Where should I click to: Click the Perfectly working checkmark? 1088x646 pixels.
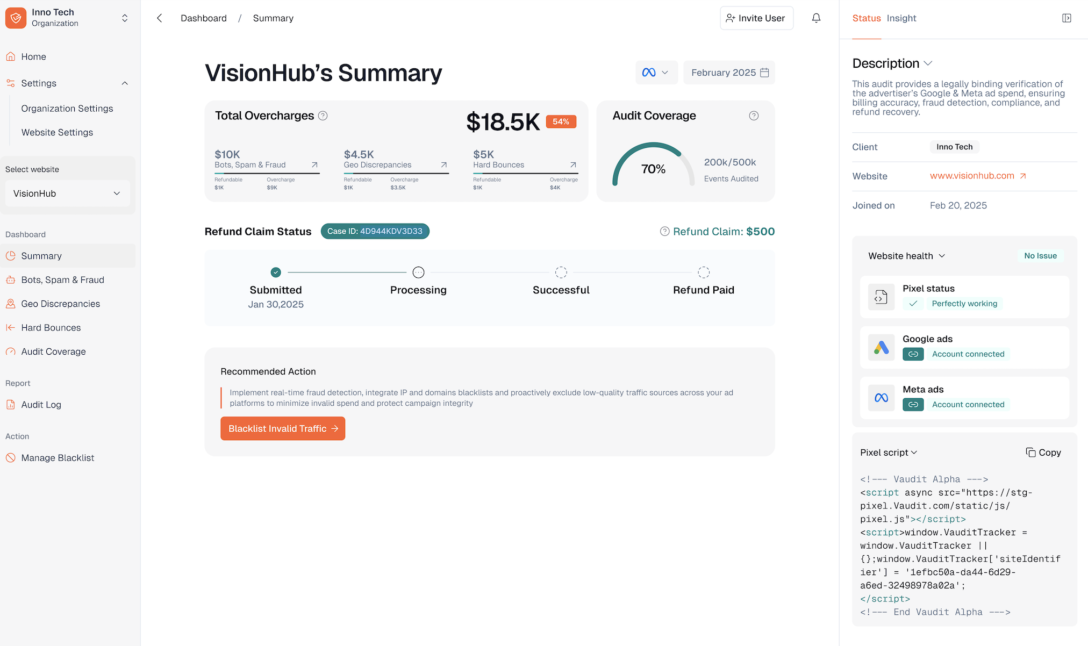tap(913, 304)
